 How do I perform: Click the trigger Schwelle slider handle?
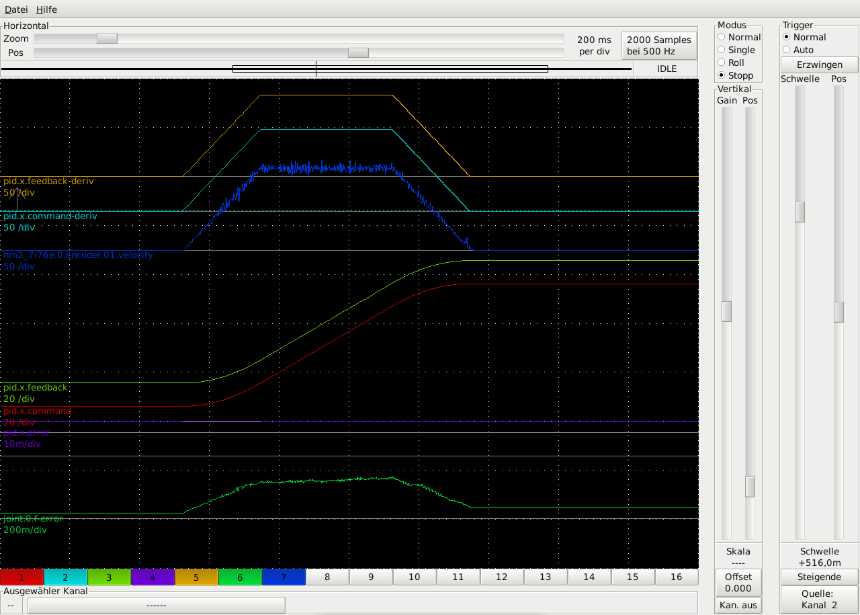tap(800, 212)
